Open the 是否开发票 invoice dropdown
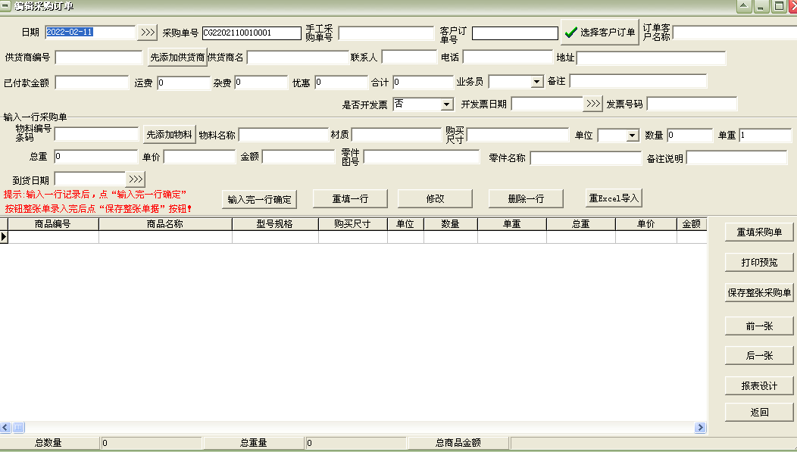This screenshot has width=797, height=452. (x=447, y=104)
